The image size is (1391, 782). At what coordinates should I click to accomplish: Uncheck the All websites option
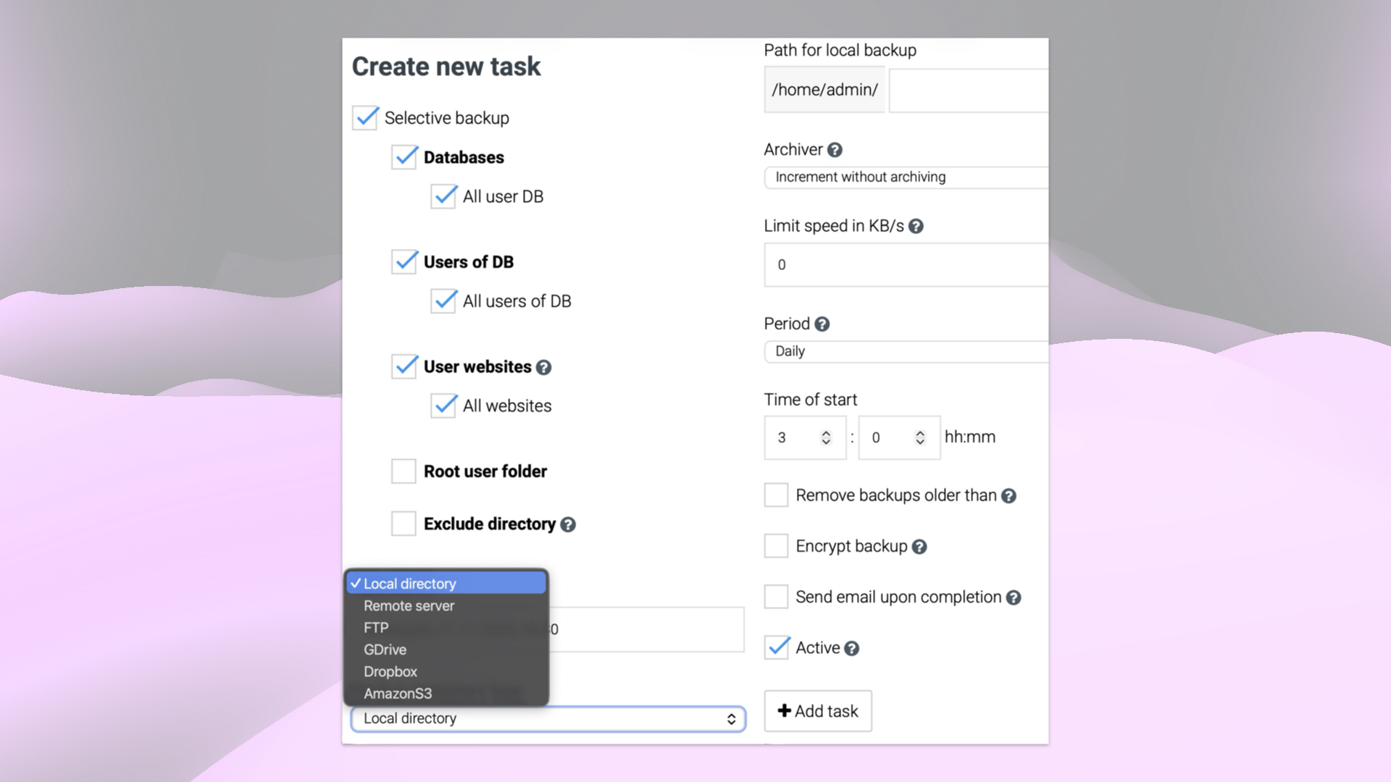click(x=444, y=405)
